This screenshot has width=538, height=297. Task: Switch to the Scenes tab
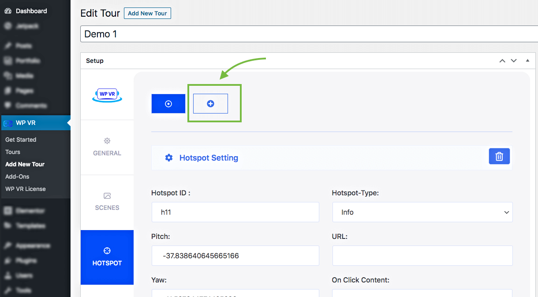(x=107, y=202)
